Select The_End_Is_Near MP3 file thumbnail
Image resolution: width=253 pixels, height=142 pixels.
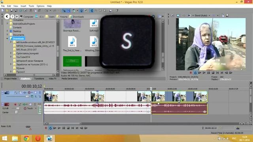pyautogui.click(x=72, y=41)
